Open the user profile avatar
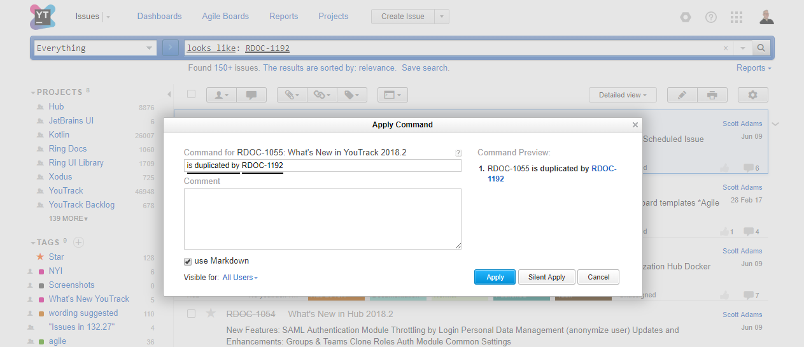The width and height of the screenshot is (804, 347). pyautogui.click(x=766, y=17)
